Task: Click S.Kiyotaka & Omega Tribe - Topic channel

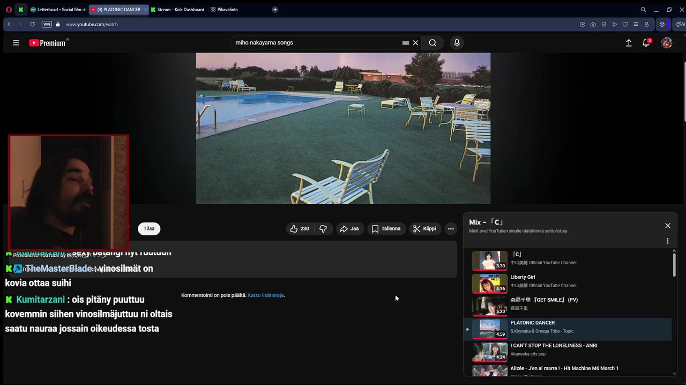Action: [x=542, y=331]
